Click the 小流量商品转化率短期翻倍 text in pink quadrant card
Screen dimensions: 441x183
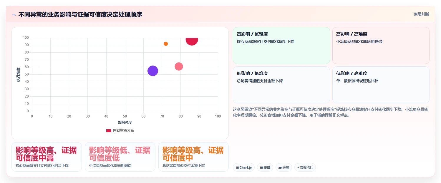[359, 42]
